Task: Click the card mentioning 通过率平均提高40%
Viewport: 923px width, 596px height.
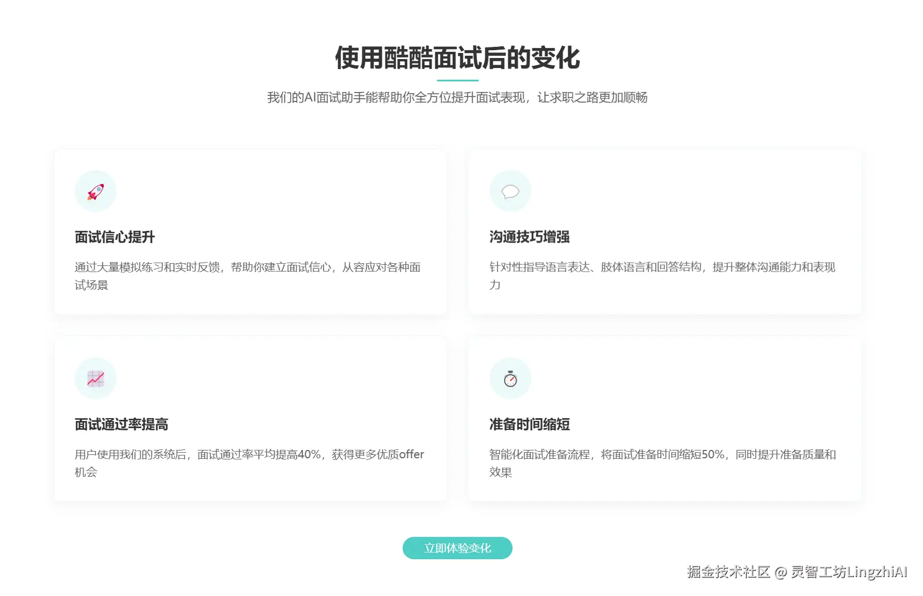Action: (x=249, y=463)
